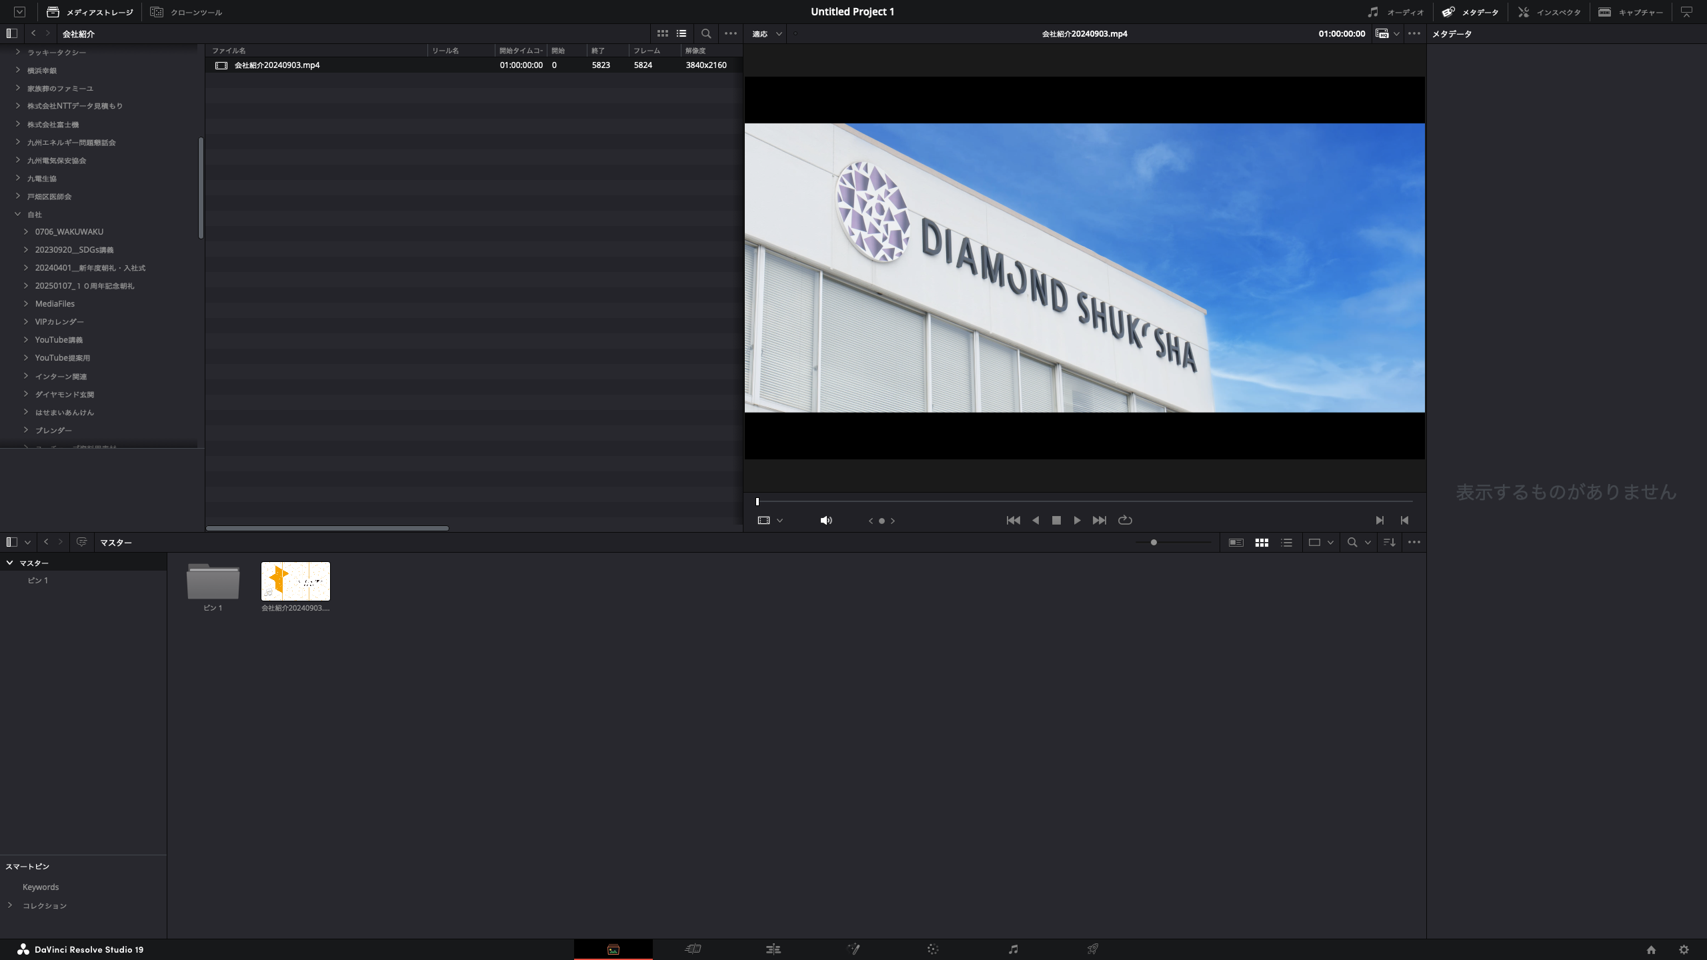Open Keywords smart bin

(41, 887)
